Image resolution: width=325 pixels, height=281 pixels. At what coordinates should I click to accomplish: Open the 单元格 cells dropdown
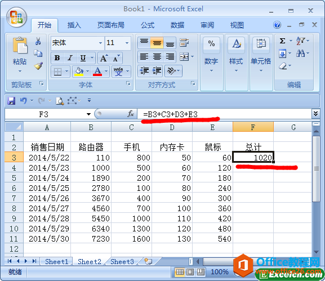tap(261, 70)
